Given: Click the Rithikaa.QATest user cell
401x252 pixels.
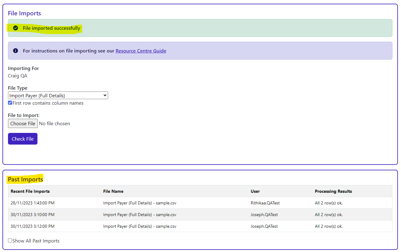Looking at the screenshot, I should pos(265,203).
